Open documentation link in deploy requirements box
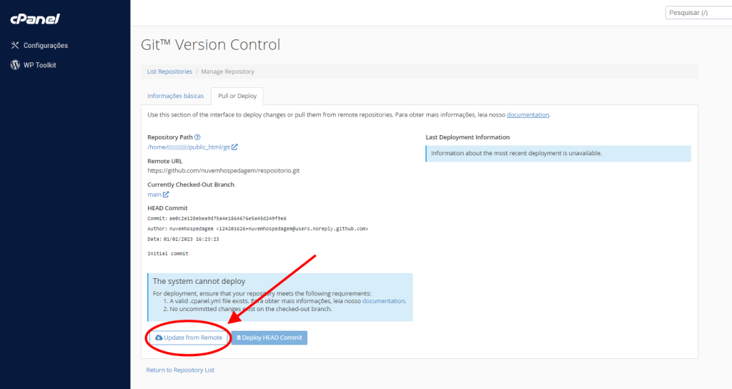 pyautogui.click(x=383, y=301)
